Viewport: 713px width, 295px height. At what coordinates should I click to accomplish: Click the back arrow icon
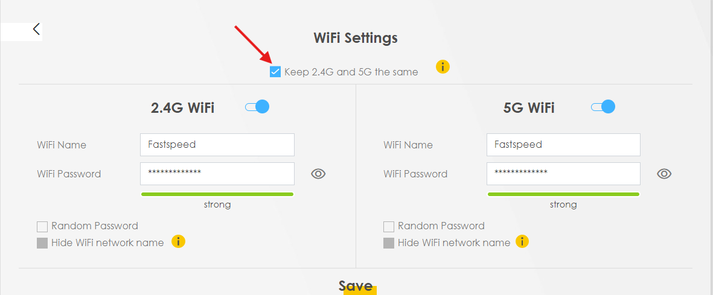37,29
